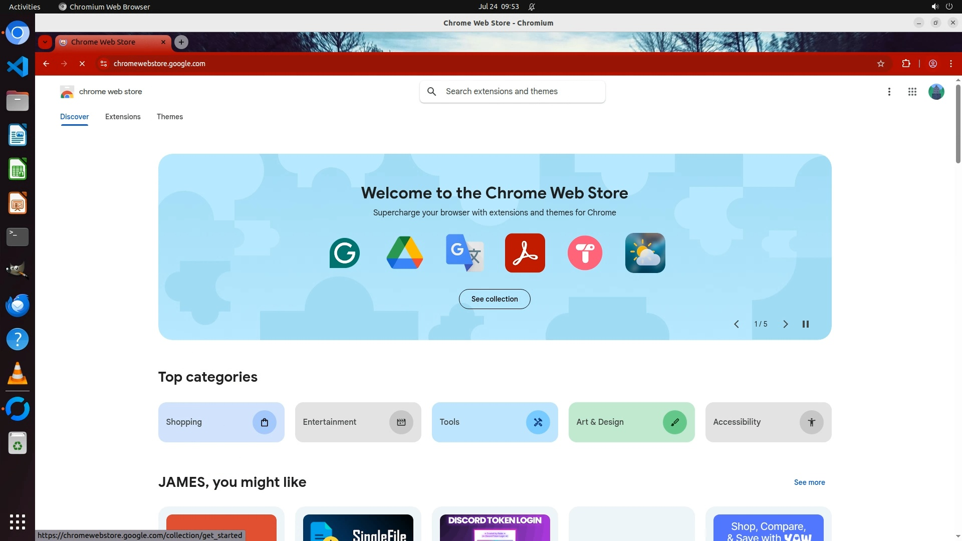Viewport: 962px width, 541px height.
Task: Open the weather extension icon in banner
Action: (645, 253)
